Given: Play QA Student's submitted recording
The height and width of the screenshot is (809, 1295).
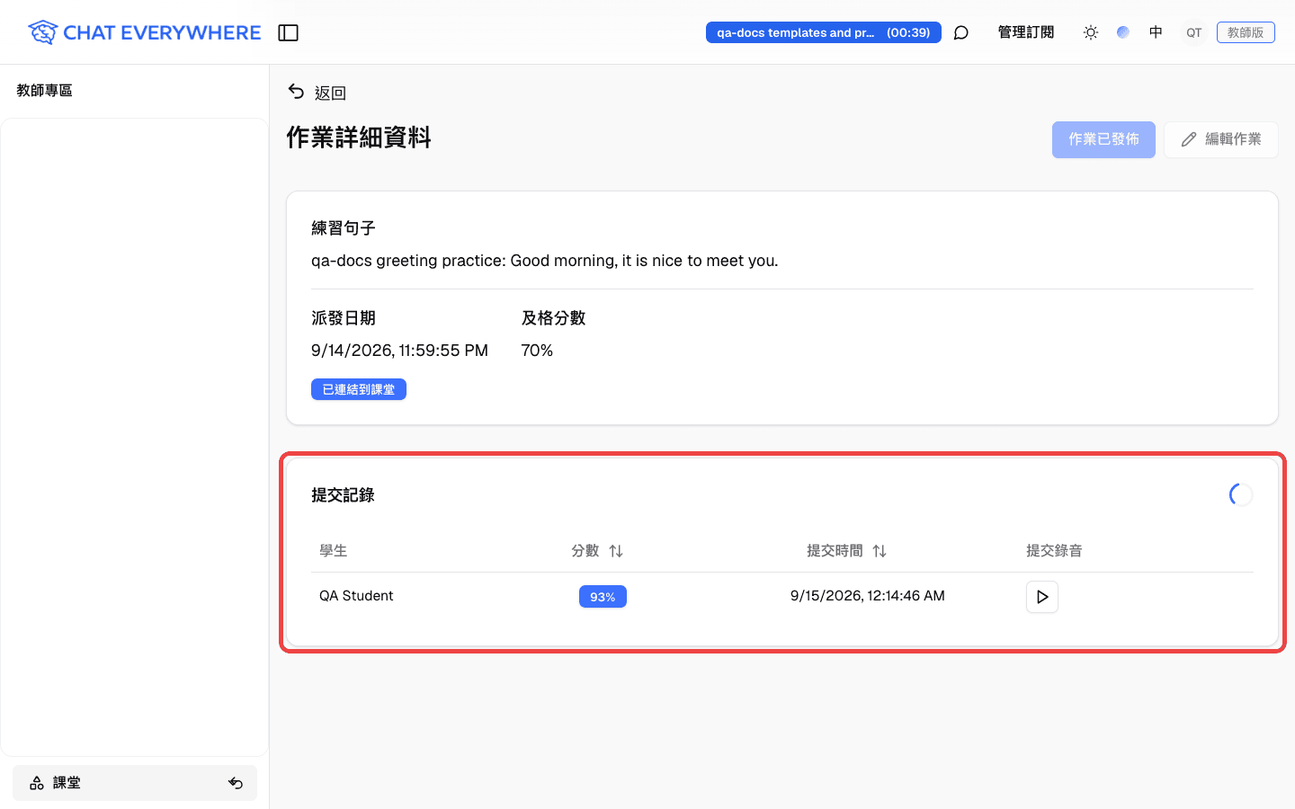Looking at the screenshot, I should coord(1042,597).
